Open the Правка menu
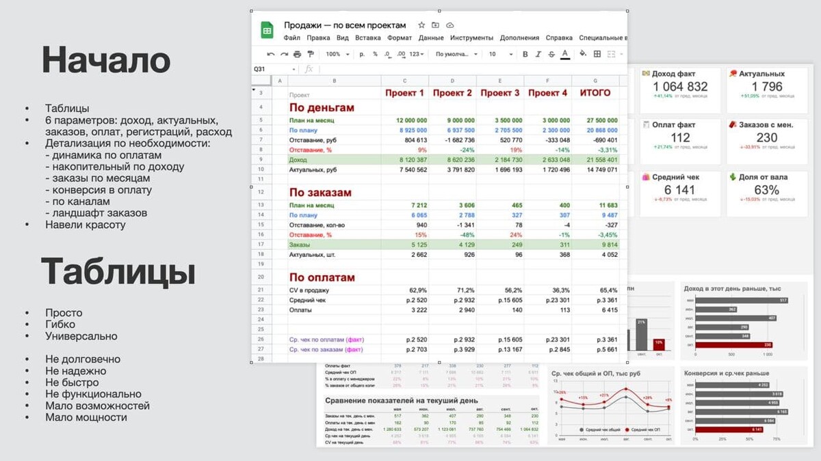 point(318,38)
